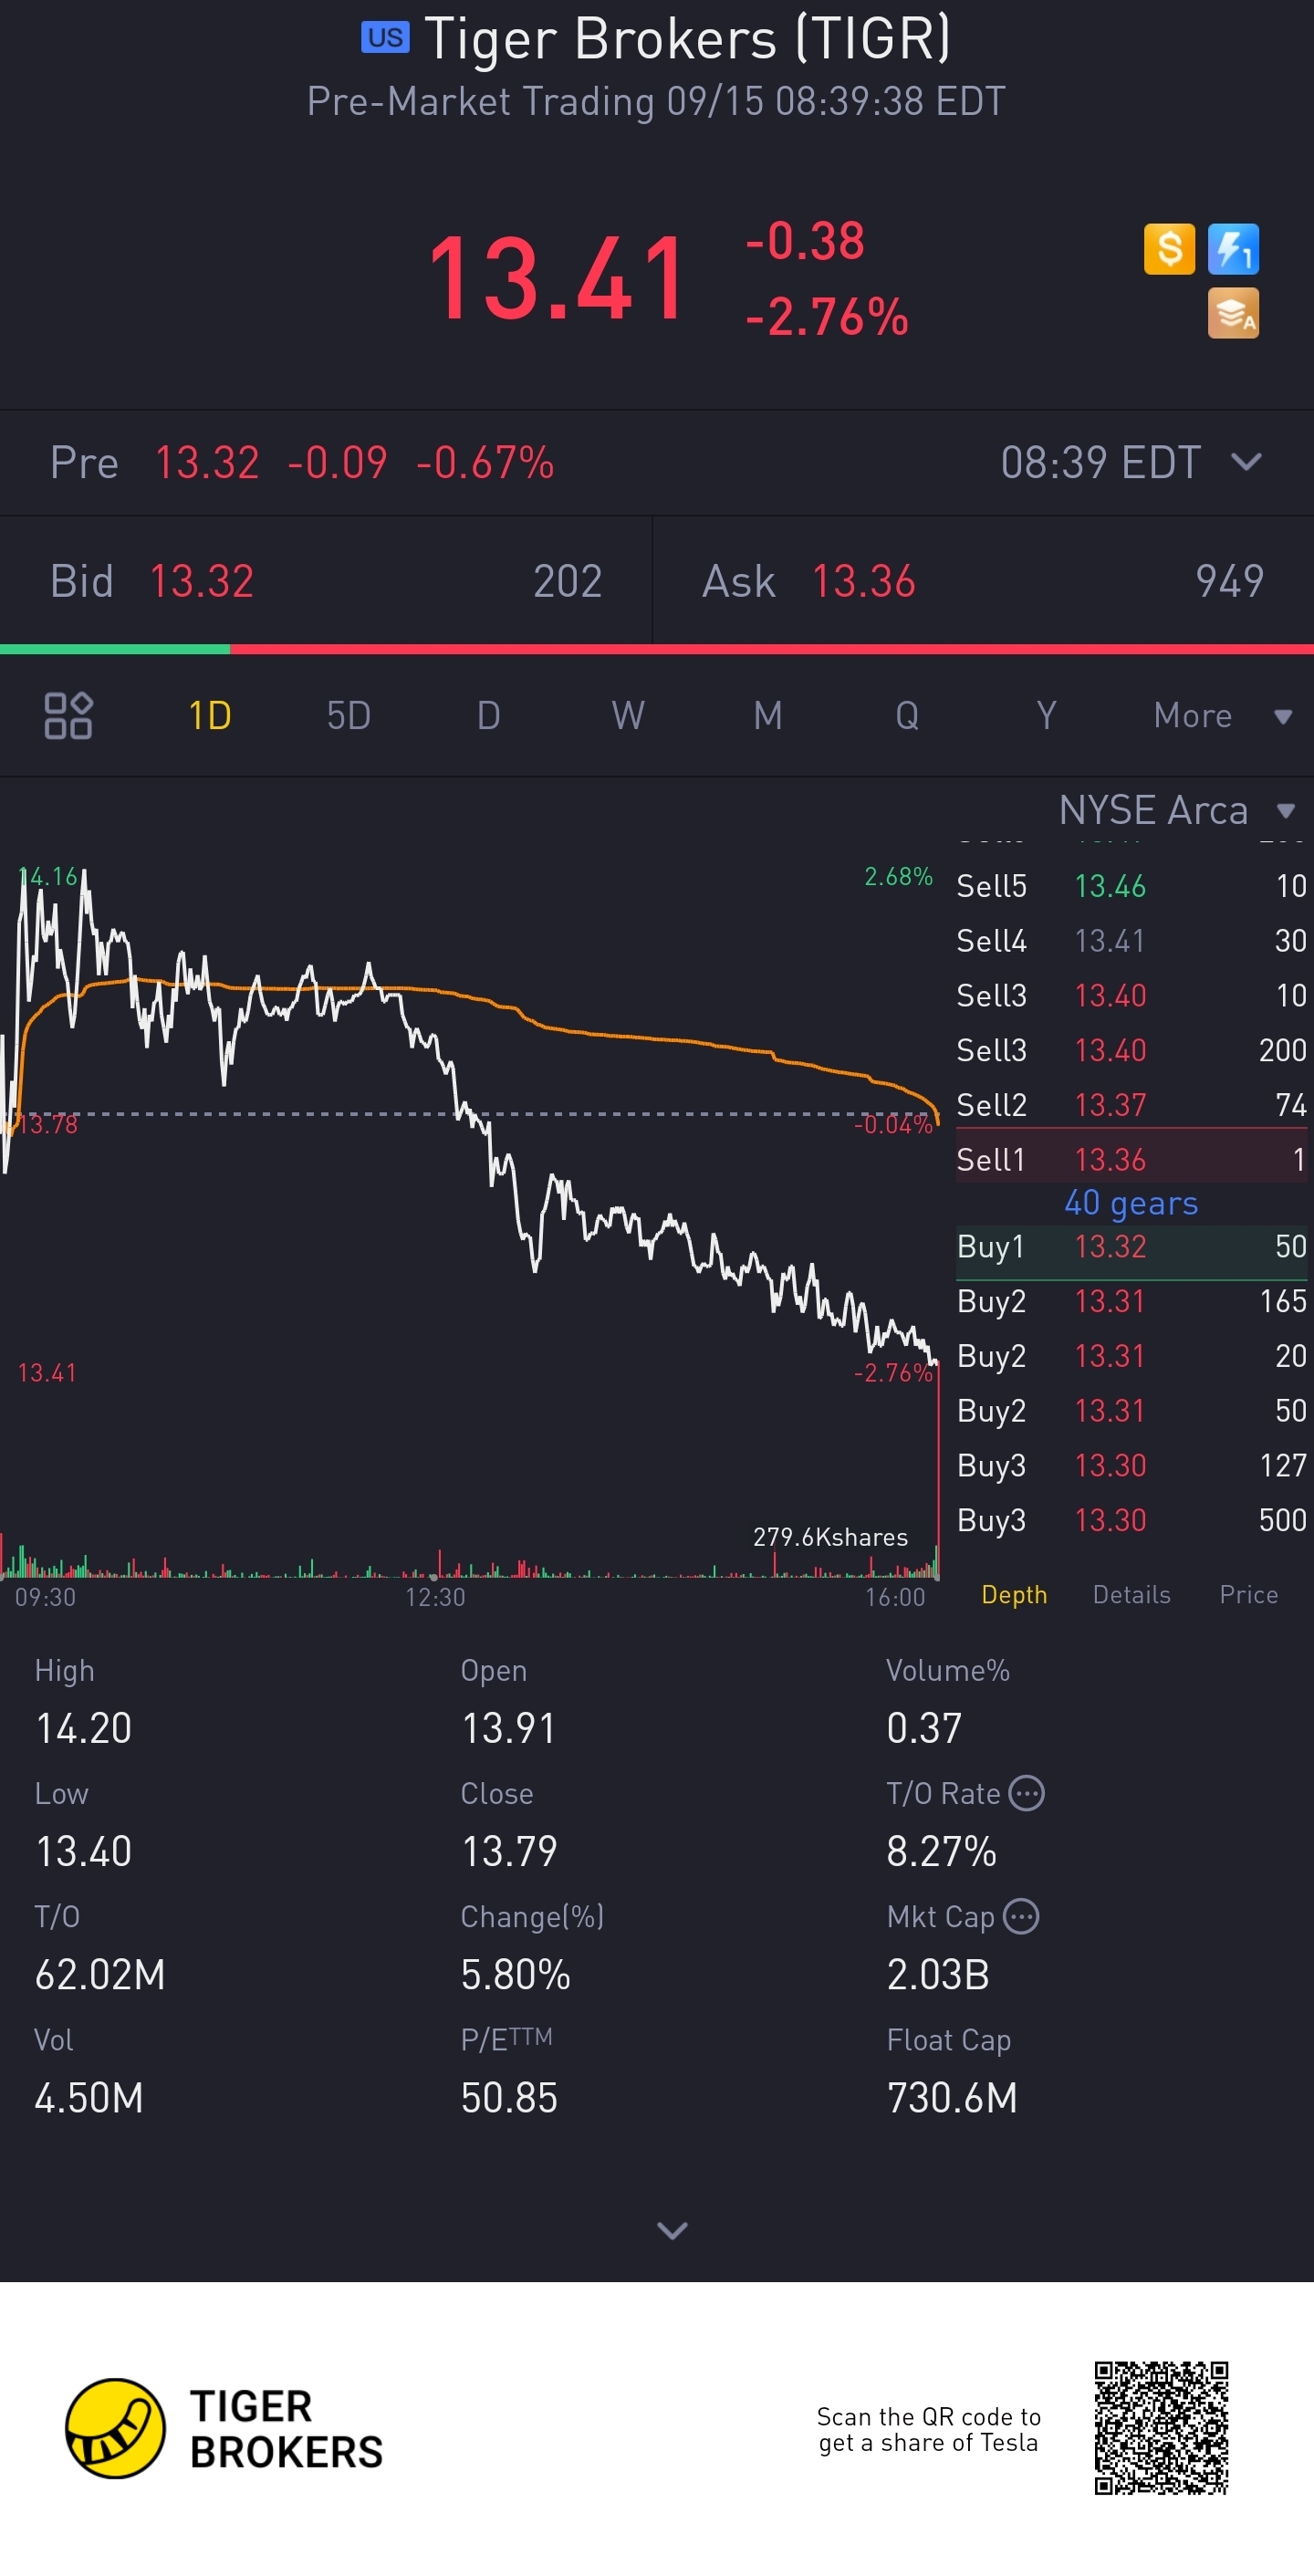Select the Sell5 13.46 order row
1314x2576 pixels.
coord(1131,886)
